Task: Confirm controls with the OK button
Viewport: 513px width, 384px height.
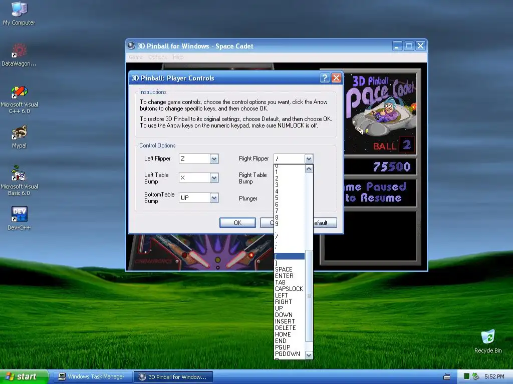Action: click(237, 222)
